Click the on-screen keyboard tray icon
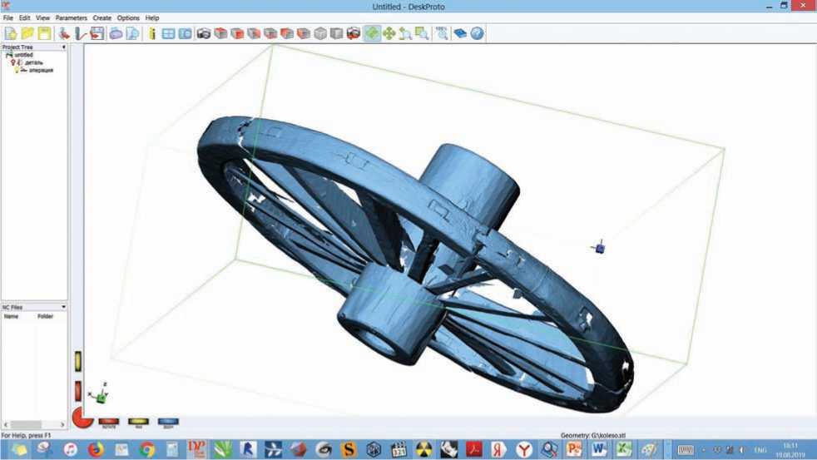The image size is (817, 460). point(686,450)
